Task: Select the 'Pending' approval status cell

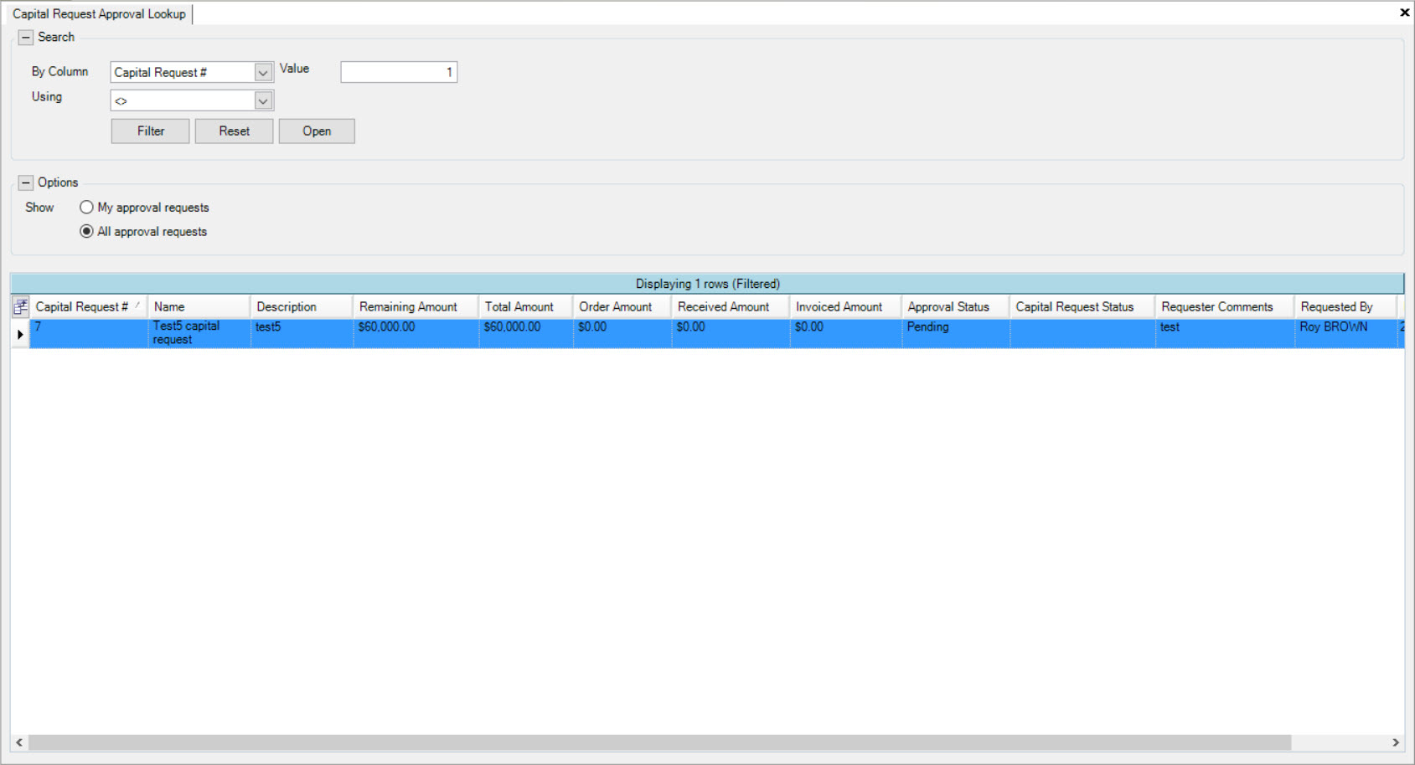Action: click(x=956, y=333)
